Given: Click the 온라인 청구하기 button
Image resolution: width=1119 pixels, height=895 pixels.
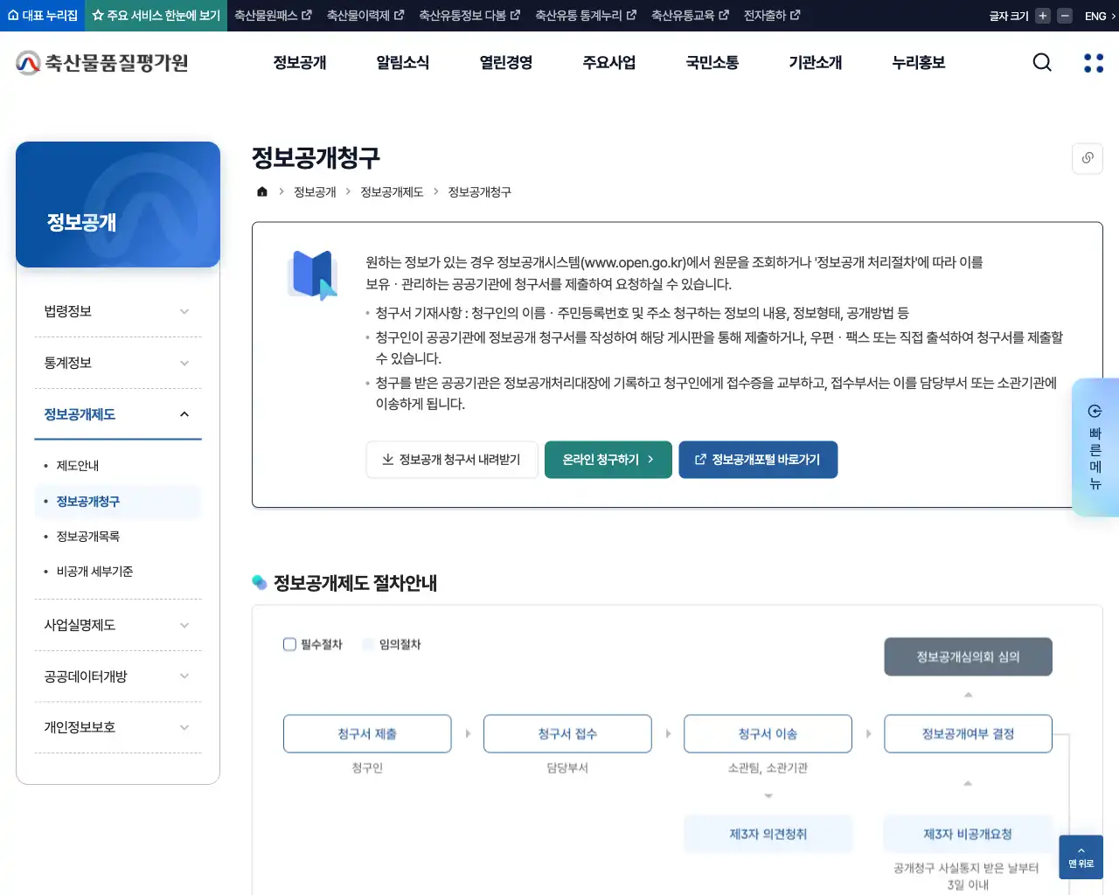Looking at the screenshot, I should click(608, 459).
